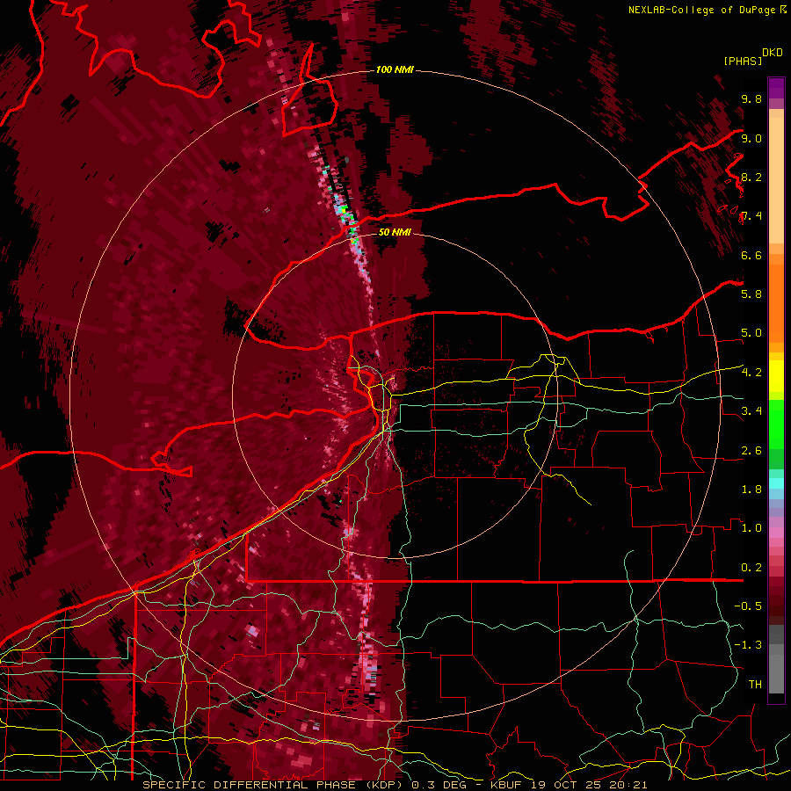Select the 8.2 value on the scale

click(x=751, y=177)
